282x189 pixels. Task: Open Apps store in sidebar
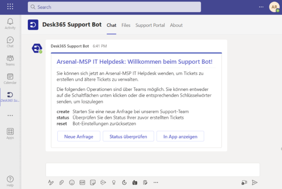pos(10,134)
